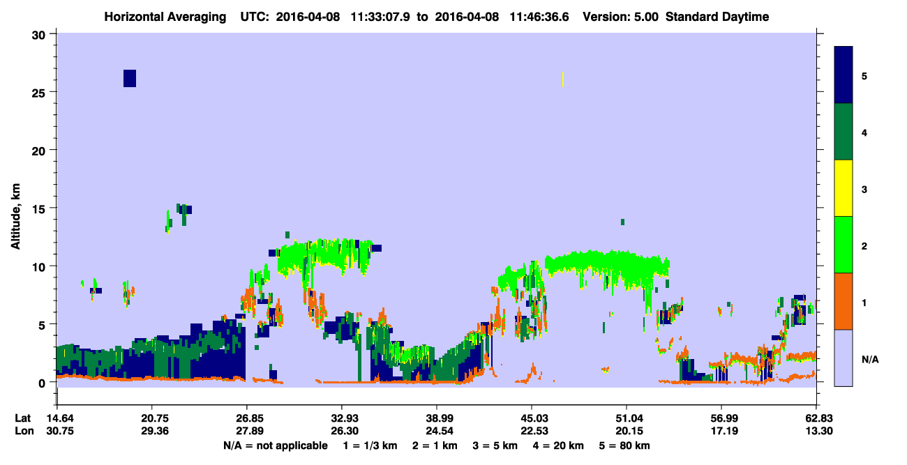Click the latitude value 20.75

click(152, 418)
